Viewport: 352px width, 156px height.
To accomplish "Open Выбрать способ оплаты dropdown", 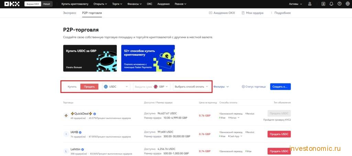I will [x=191, y=87].
